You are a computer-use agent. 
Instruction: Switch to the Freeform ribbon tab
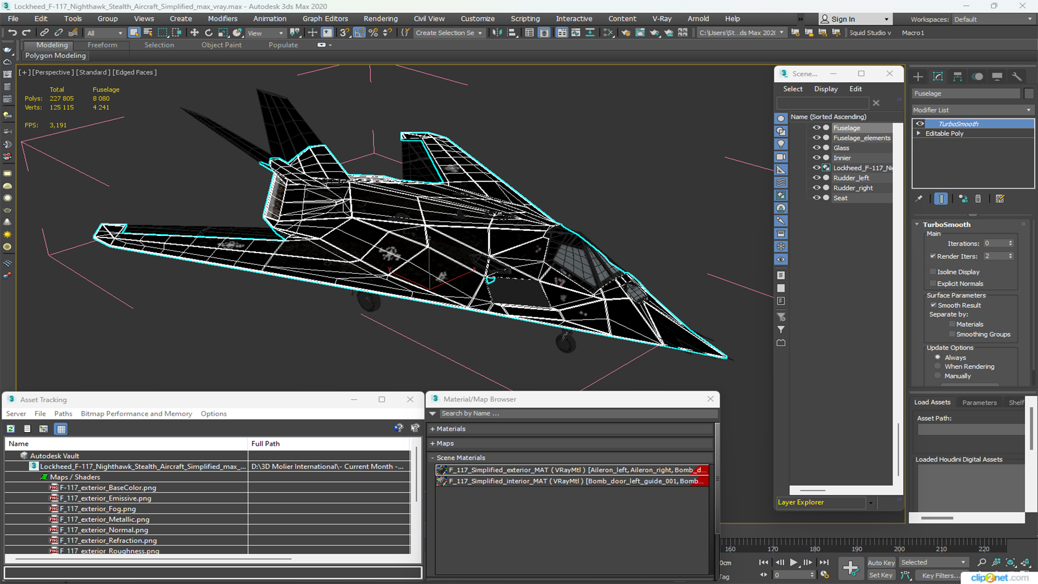pos(102,45)
